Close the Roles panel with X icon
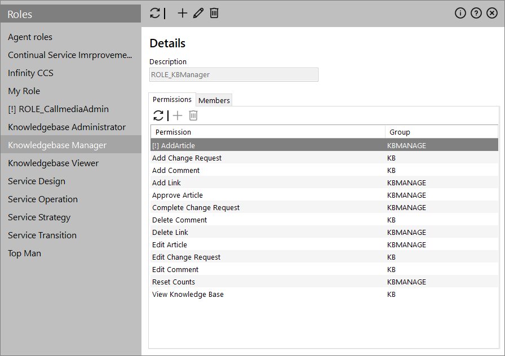 coord(492,13)
